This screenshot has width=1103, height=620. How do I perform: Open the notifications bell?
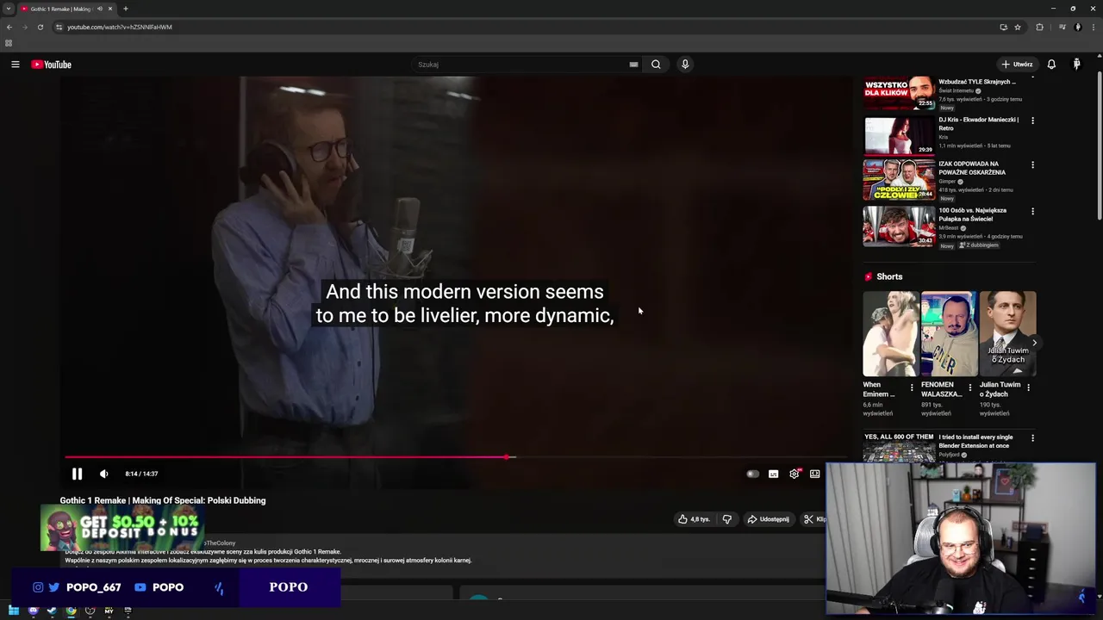click(1051, 65)
